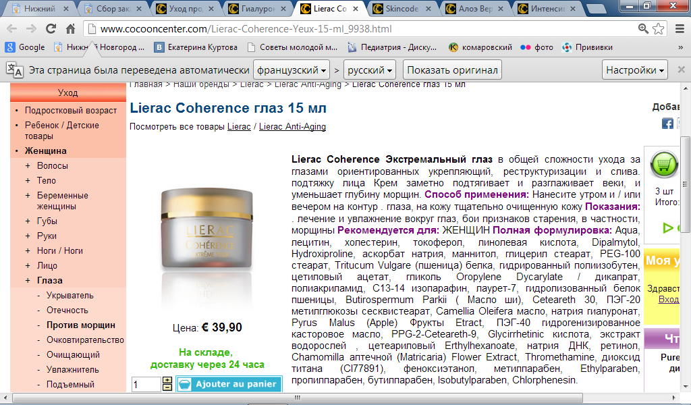Open Настройки translation options dropdown
Viewport: 691px width, 405px height.
click(x=634, y=70)
